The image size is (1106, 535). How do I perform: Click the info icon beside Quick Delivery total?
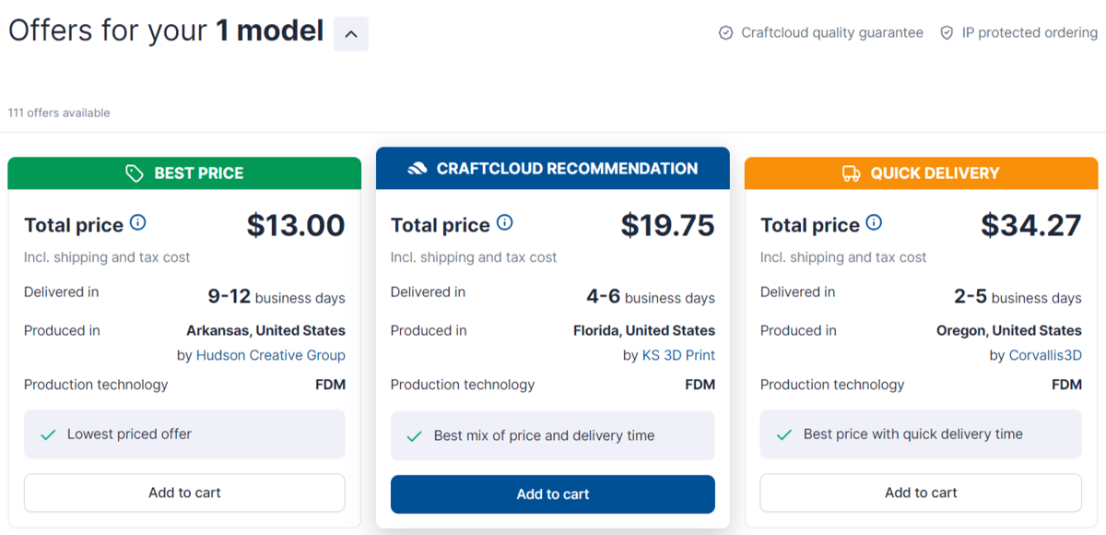tap(874, 222)
